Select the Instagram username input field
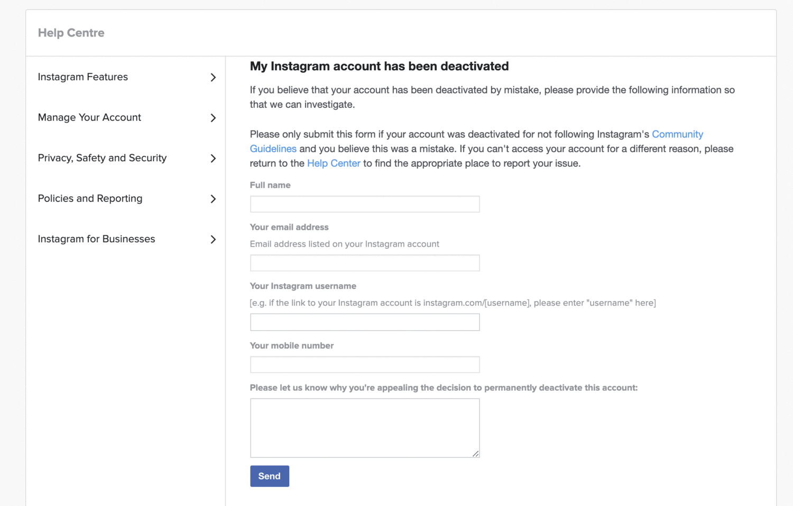Screen dimensions: 793x506 coord(364,322)
